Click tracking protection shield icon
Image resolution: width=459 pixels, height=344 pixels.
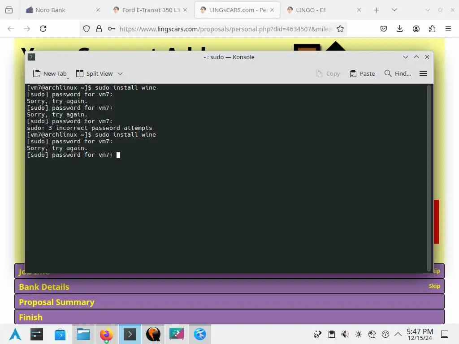(x=87, y=29)
